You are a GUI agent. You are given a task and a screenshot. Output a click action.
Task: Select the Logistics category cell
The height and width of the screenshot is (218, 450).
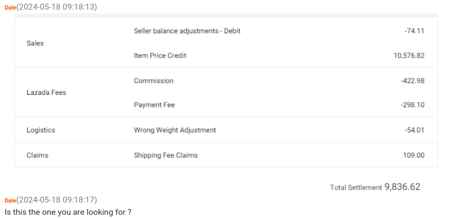(41, 130)
